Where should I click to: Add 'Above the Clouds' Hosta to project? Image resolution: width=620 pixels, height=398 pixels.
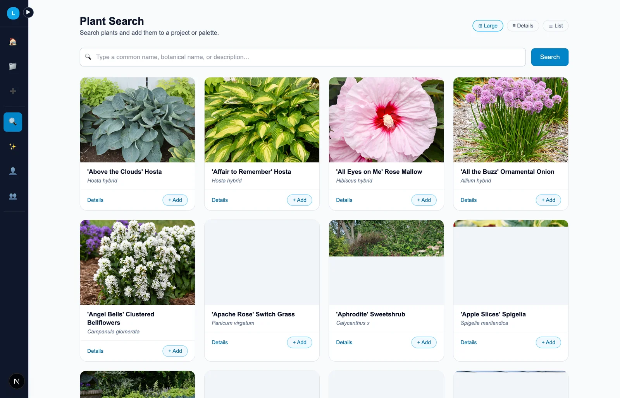(175, 200)
